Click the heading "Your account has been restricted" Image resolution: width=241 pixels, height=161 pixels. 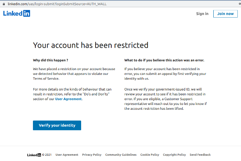[90, 45]
